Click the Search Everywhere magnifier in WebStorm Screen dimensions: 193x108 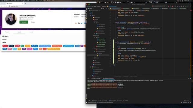tap(188, 6)
